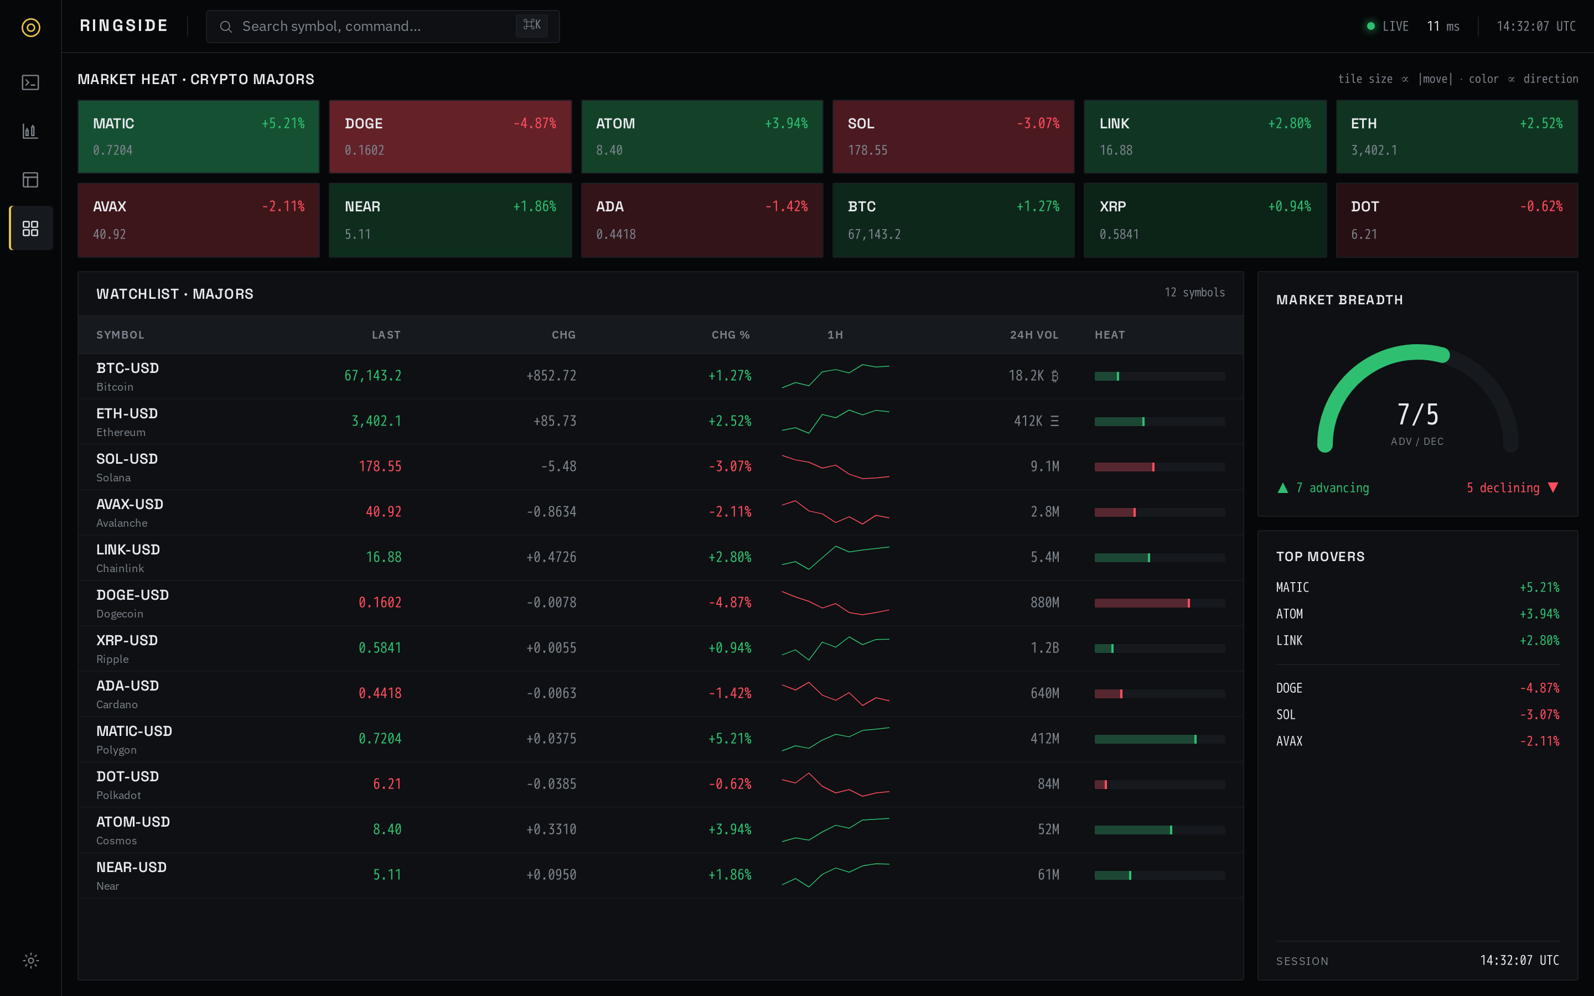Select the DOT-USD symbol
The width and height of the screenshot is (1594, 996).
(128, 777)
